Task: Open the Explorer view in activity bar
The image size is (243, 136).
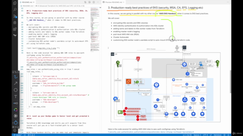Action: (15, 3)
